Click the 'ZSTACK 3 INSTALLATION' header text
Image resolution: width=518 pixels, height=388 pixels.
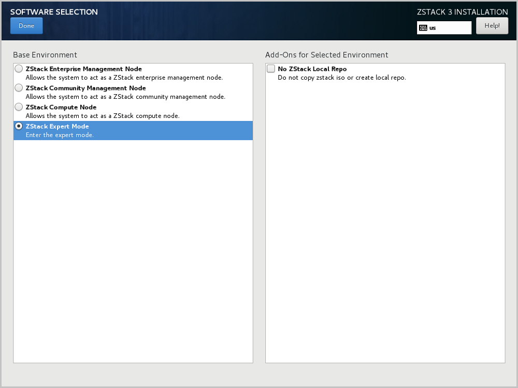pyautogui.click(x=462, y=12)
